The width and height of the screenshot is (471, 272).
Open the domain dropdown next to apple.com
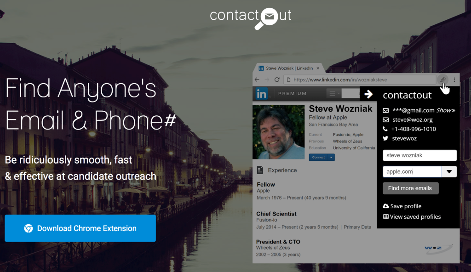[449, 171]
